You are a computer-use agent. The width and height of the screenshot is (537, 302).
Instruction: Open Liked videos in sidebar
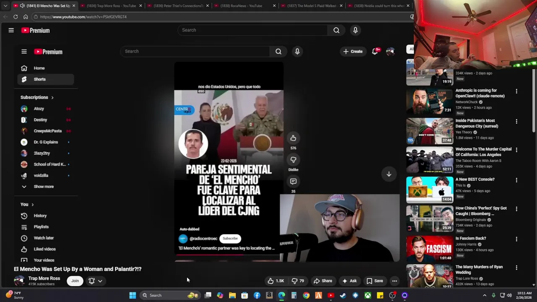point(44,249)
